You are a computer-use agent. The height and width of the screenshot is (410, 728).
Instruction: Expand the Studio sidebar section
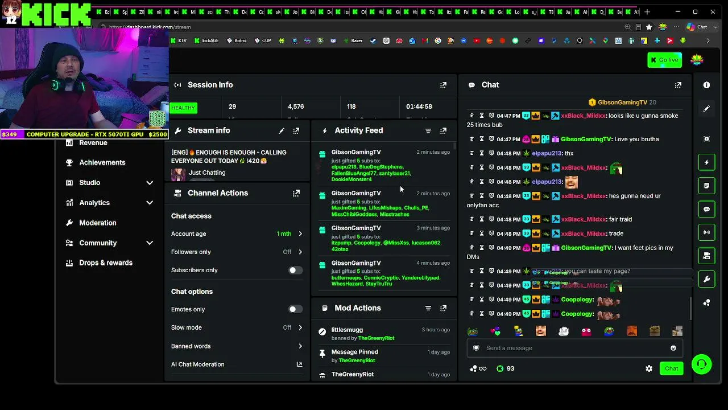[150, 183]
